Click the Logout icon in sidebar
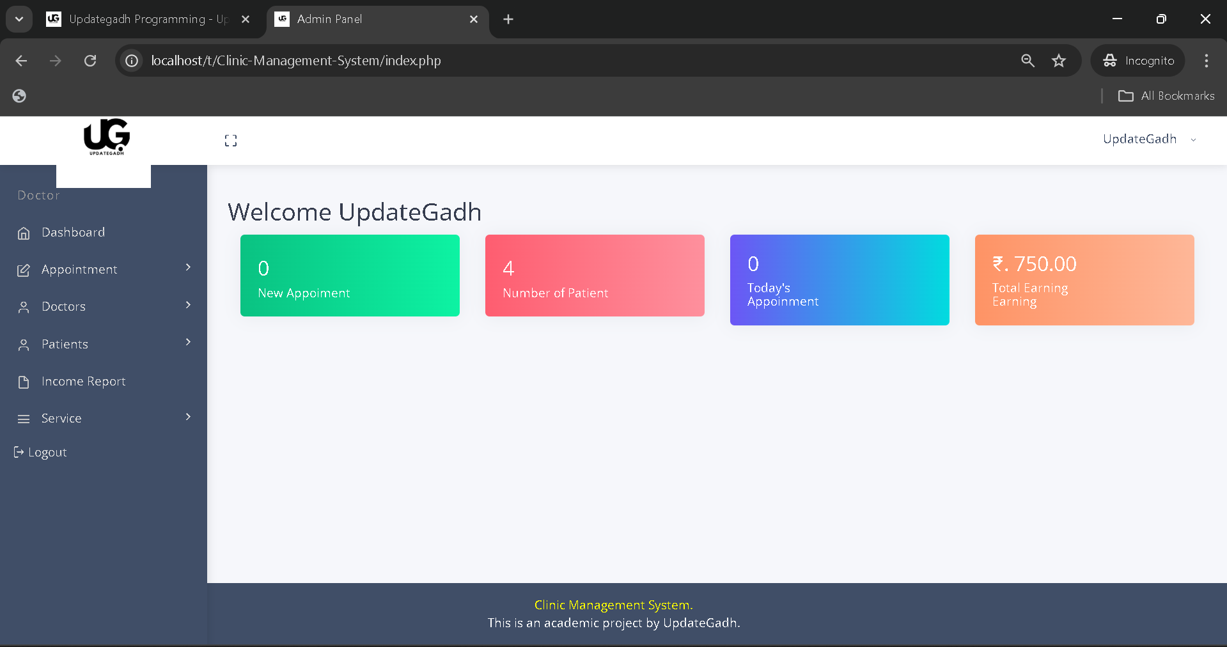Viewport: 1227px width, 647px height. (19, 453)
